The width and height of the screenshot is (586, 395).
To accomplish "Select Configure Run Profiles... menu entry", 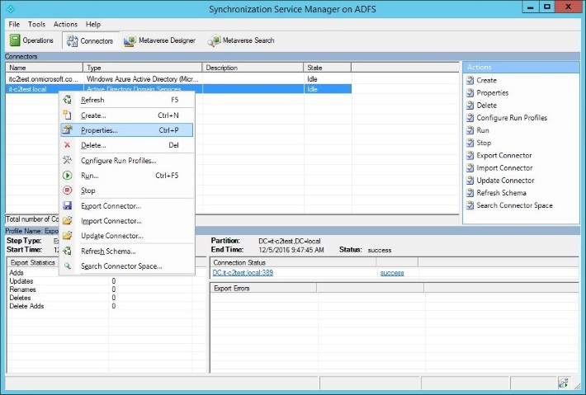I will point(127,161).
